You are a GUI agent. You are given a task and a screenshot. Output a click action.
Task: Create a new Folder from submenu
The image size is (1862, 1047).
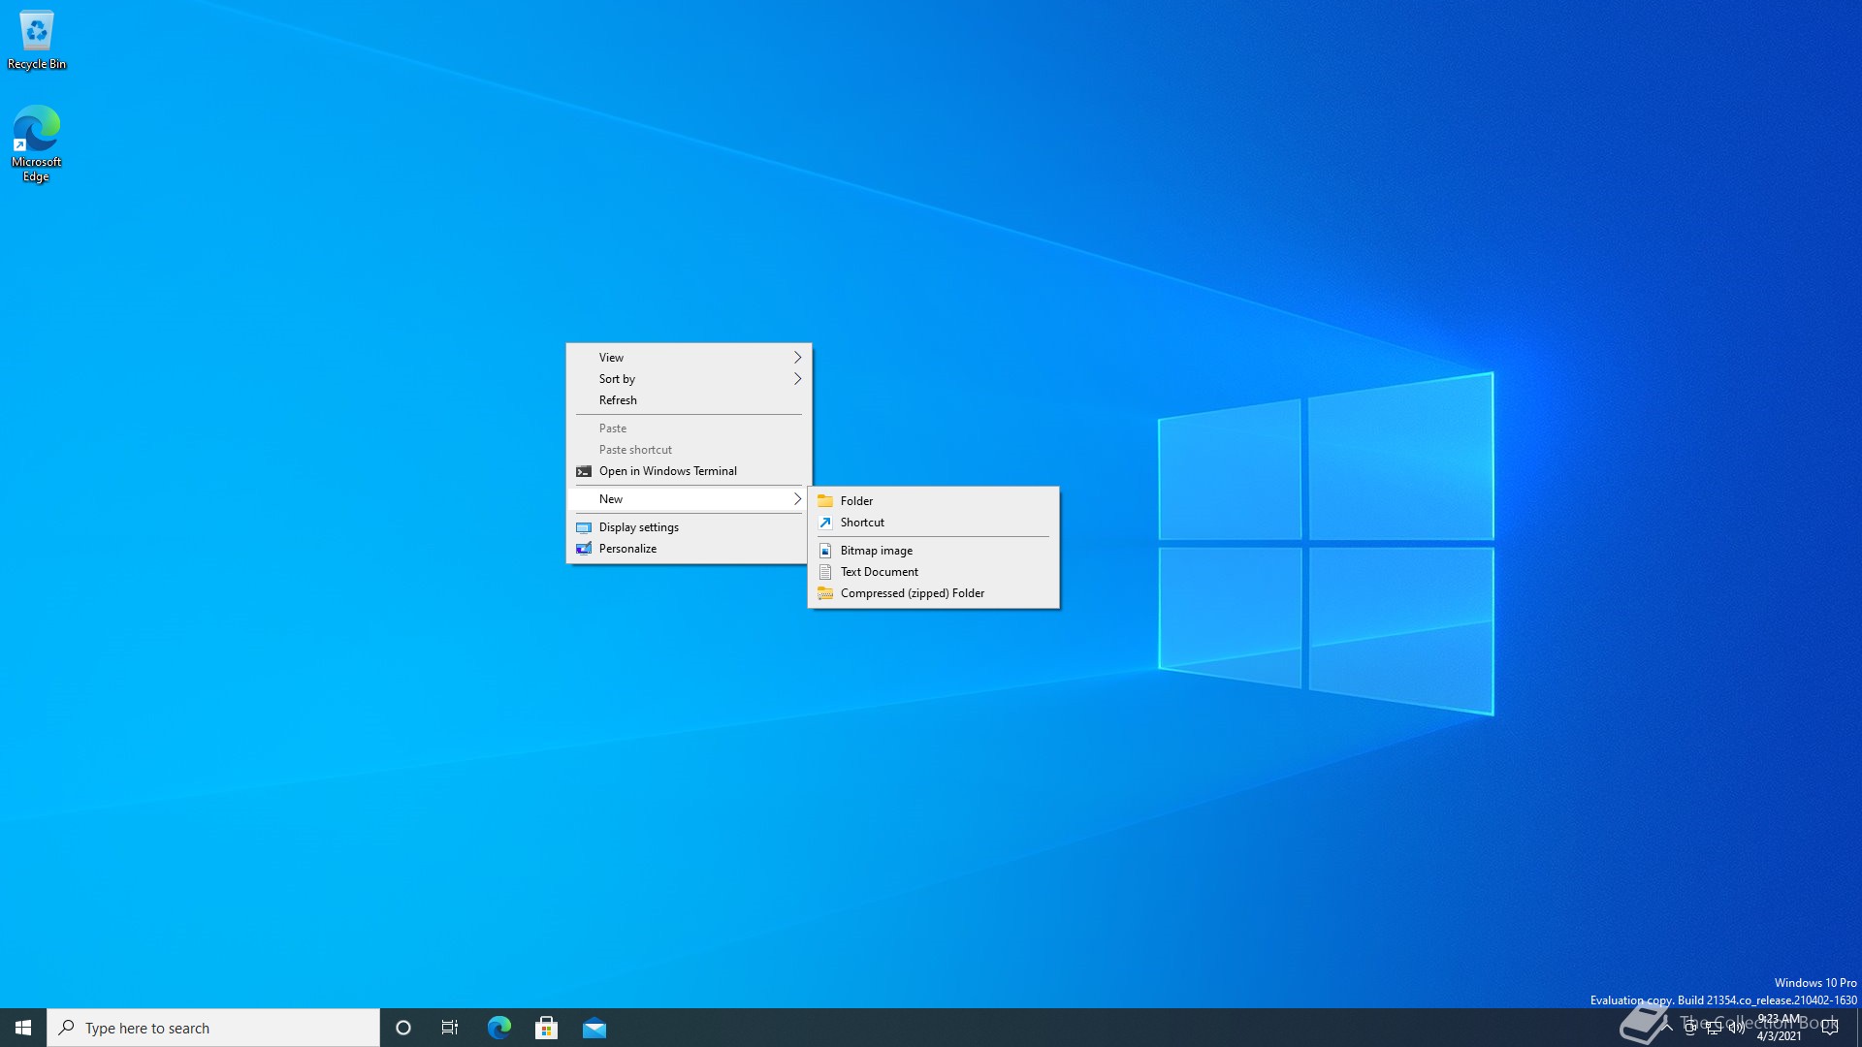pos(856,501)
